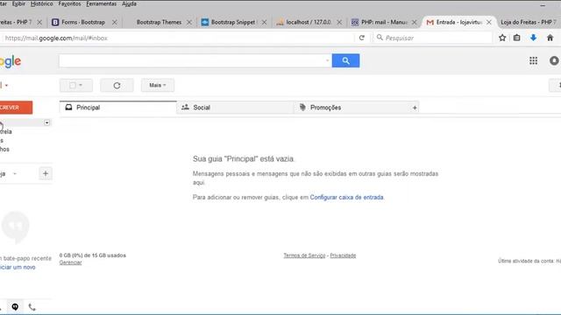Click the Social tab people icon

(x=185, y=107)
